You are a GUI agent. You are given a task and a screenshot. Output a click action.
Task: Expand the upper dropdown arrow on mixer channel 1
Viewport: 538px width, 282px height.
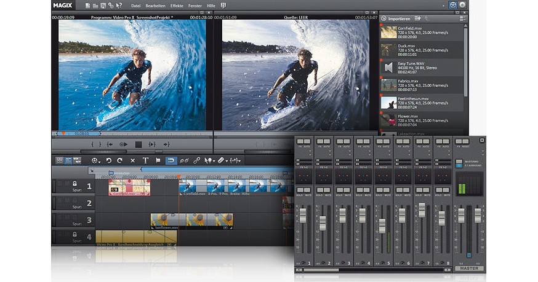pyautogui.click(x=310, y=151)
